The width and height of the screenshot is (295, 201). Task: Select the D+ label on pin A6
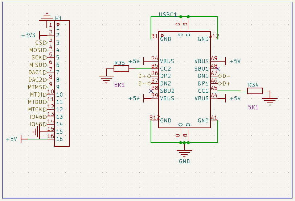(x=224, y=84)
